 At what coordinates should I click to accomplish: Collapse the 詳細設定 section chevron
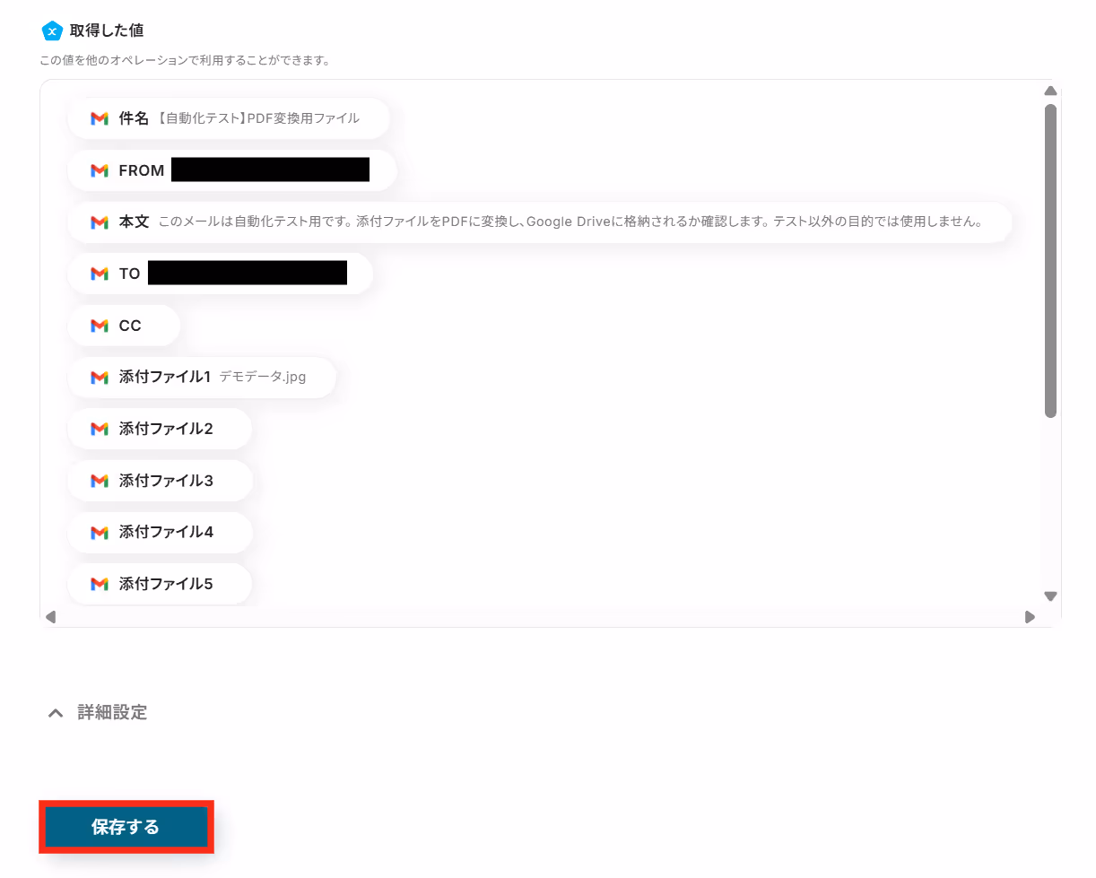click(x=56, y=713)
